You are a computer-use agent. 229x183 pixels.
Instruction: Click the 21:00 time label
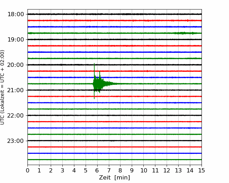tap(16, 90)
